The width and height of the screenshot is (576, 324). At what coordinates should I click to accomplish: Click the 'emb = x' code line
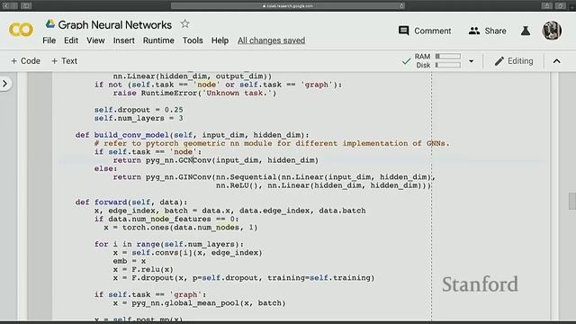[x=130, y=261]
